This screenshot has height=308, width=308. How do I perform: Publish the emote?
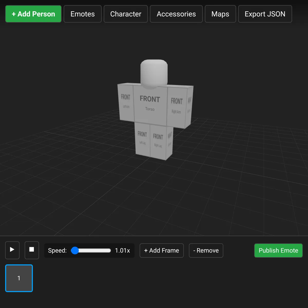(278, 251)
